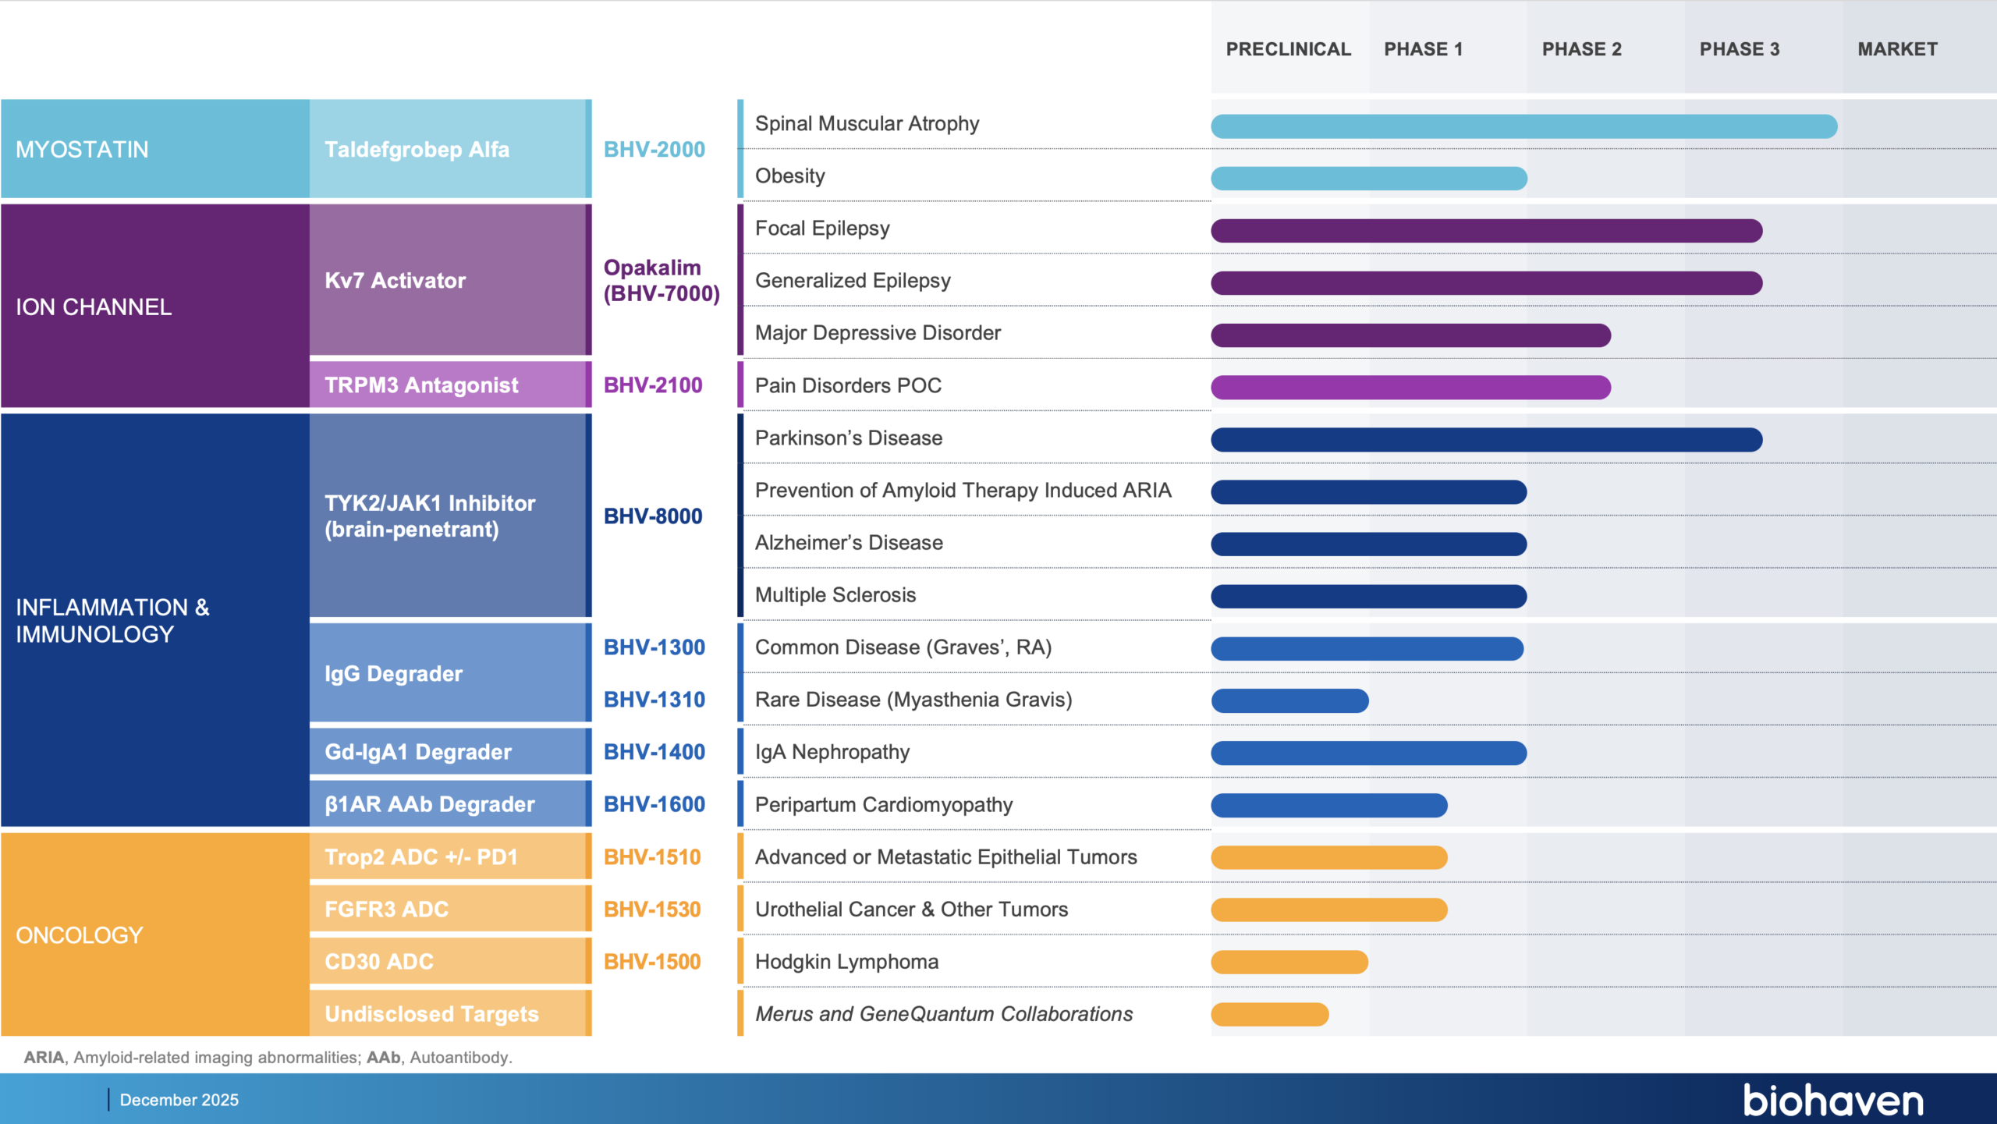Click the Spinal Muscular Atrophy progress bar
Viewport: 1997px width, 1124px height.
tap(1523, 126)
